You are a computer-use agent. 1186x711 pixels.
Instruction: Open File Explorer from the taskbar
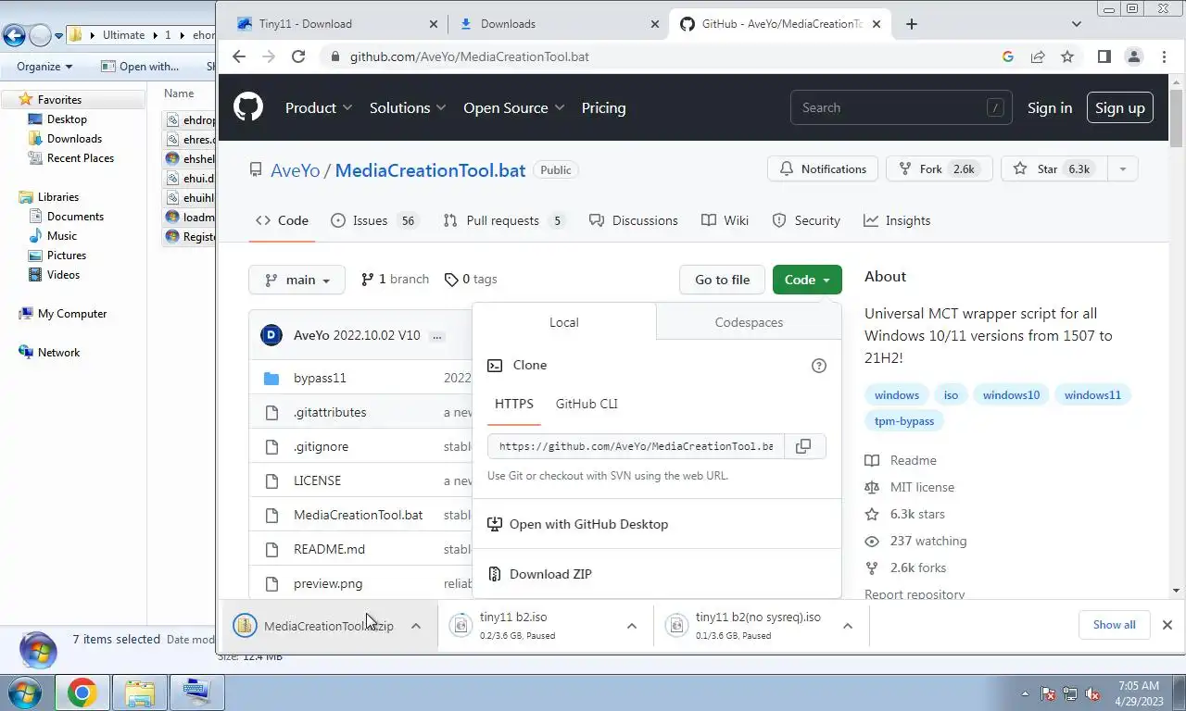click(140, 692)
